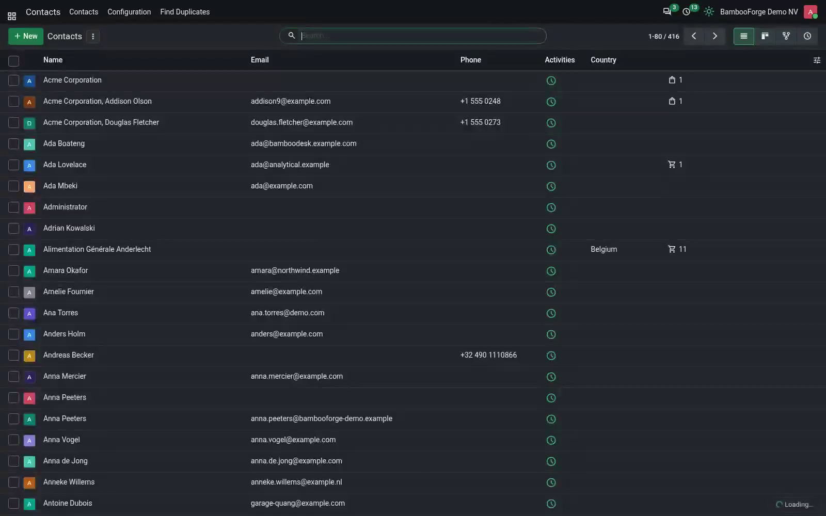Switch to kanban view

point(765,36)
